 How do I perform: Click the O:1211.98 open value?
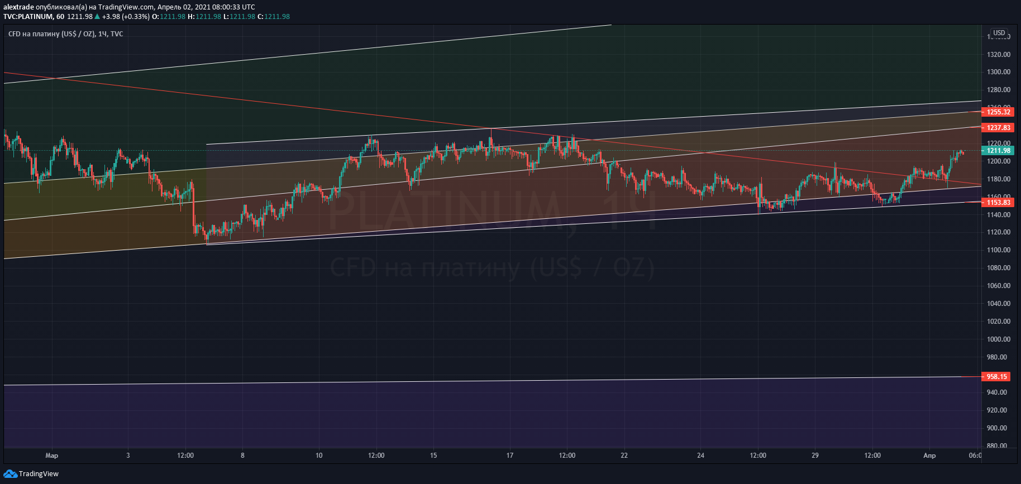[169, 17]
